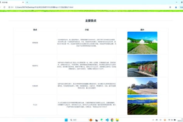
Task: Click the attraction name beside the monument photo
Action: tap(35, 66)
